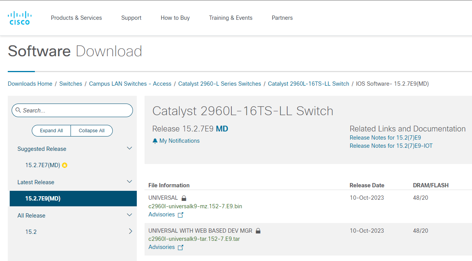Open Release Notes for 15.2(7)E9
This screenshot has height=261, width=472.
(385, 138)
